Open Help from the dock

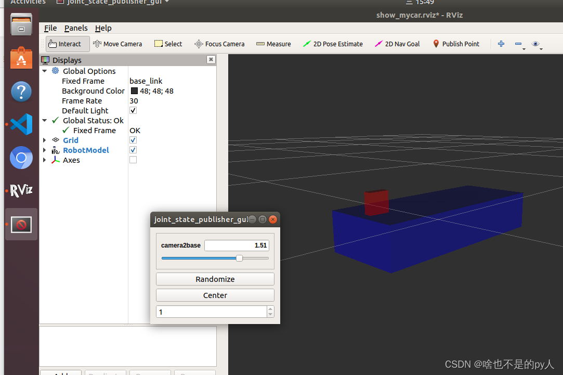21,91
